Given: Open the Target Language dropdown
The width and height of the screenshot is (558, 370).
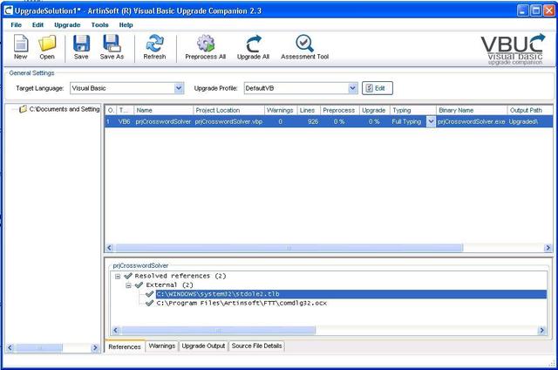Looking at the screenshot, I should click(x=179, y=88).
